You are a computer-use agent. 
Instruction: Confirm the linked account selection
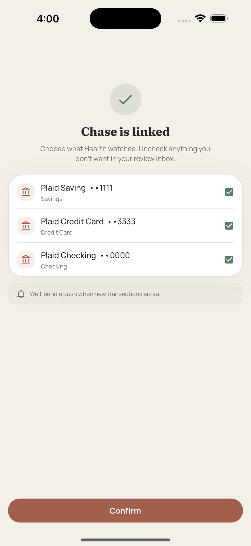point(125,510)
